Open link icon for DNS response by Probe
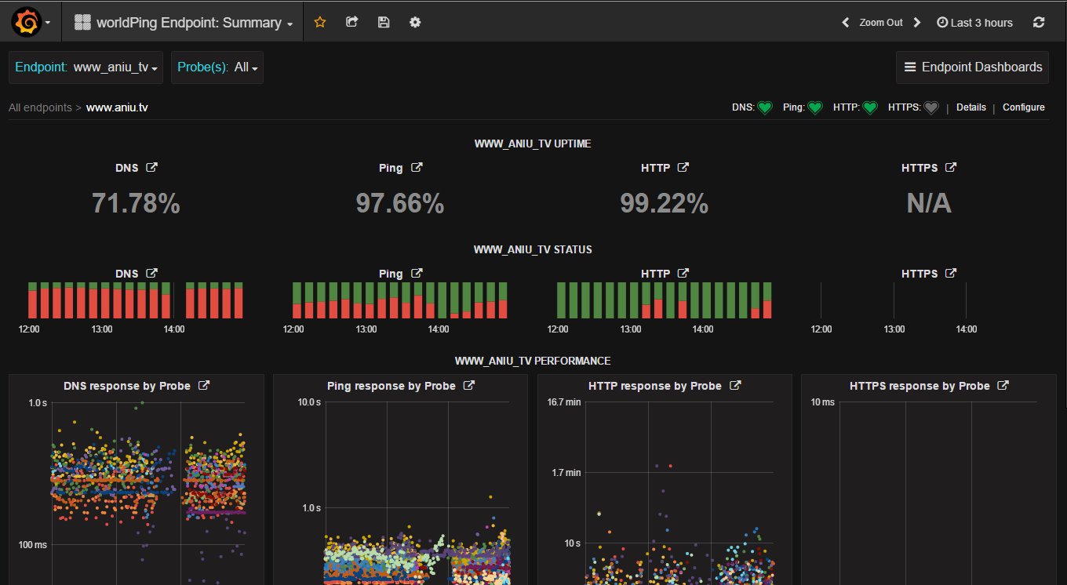This screenshot has width=1067, height=585. (x=204, y=385)
